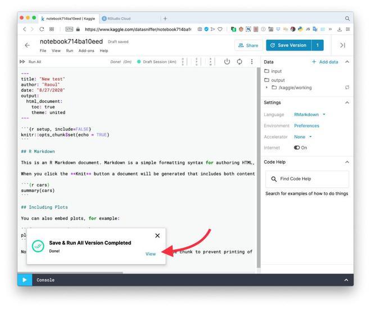Open the File menu
The width and height of the screenshot is (371, 309).
click(43, 51)
